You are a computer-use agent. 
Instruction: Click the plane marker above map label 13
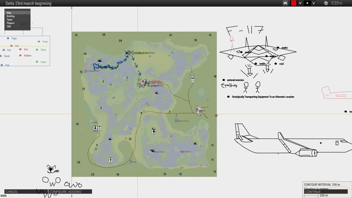[x=110, y=139]
